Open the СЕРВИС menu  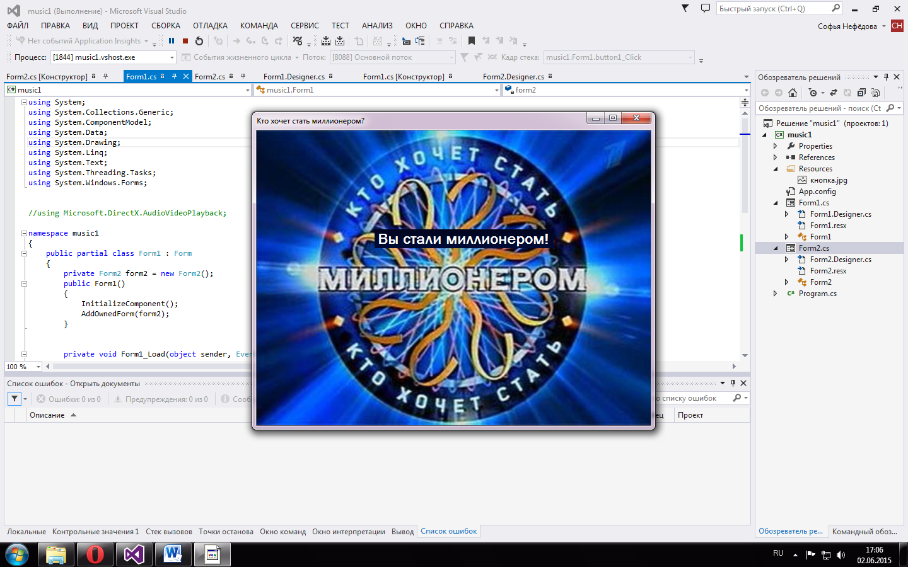pyautogui.click(x=305, y=26)
